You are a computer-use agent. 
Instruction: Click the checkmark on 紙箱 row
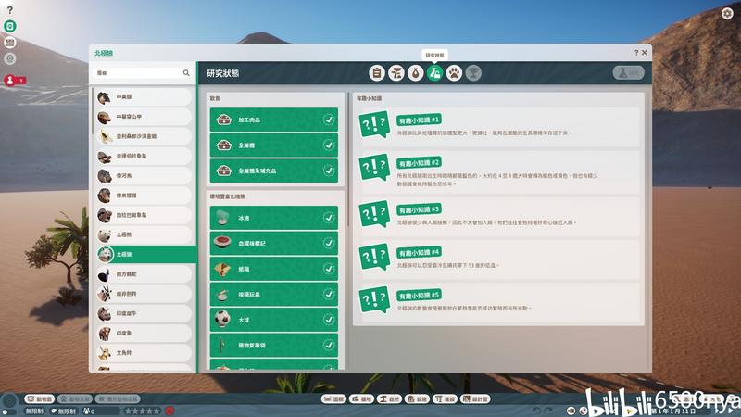329,269
